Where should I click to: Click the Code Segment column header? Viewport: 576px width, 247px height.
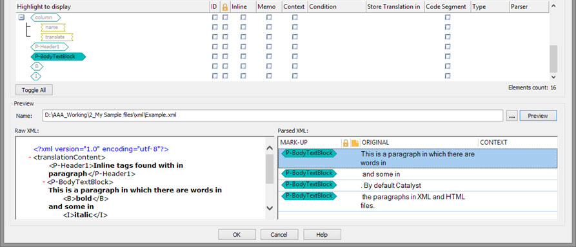[x=448, y=6]
